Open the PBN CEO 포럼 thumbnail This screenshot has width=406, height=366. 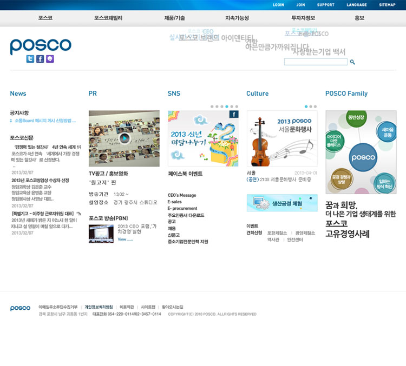(101, 234)
